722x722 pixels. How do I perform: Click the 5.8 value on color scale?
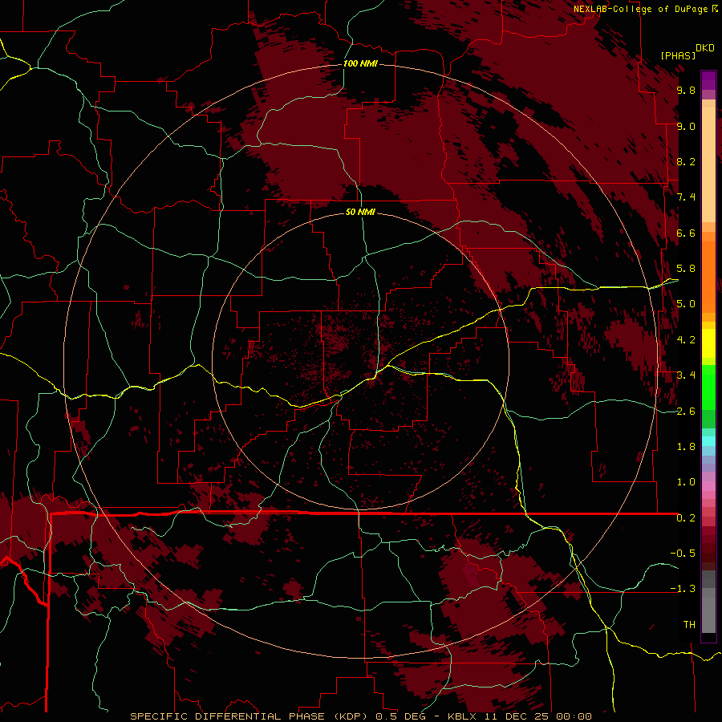686,269
